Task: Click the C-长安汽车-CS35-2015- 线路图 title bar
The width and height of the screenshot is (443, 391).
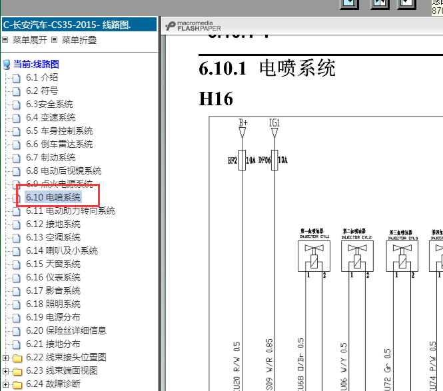Action: point(79,25)
